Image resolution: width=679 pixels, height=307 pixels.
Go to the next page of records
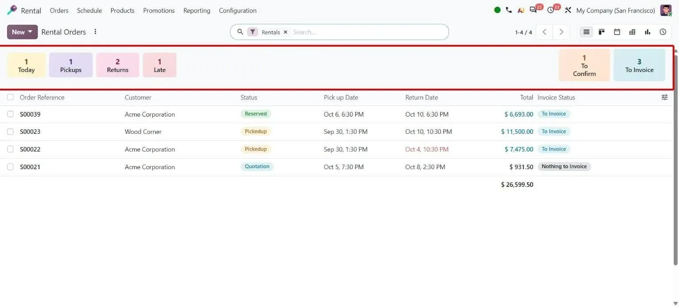click(x=561, y=32)
